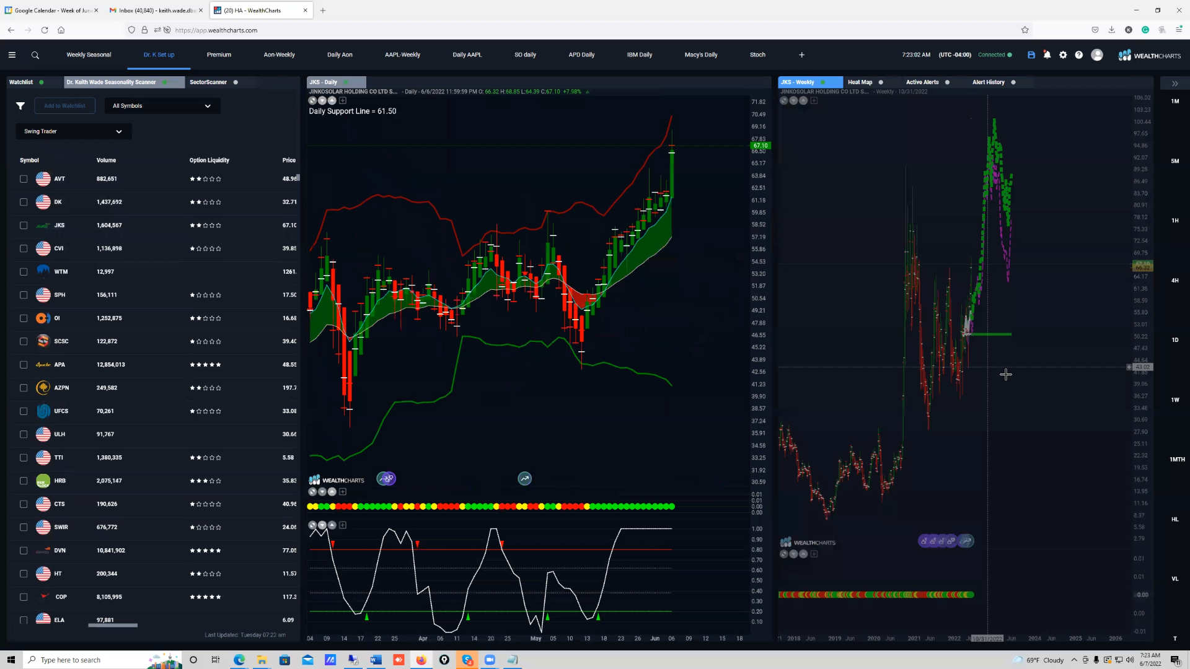Sort scanner by Option Liquidity header
1190x669 pixels.
click(209, 160)
